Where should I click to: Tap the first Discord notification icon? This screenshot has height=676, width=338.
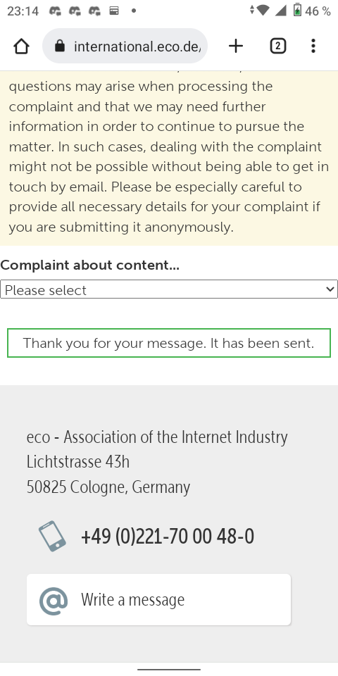coord(55,11)
